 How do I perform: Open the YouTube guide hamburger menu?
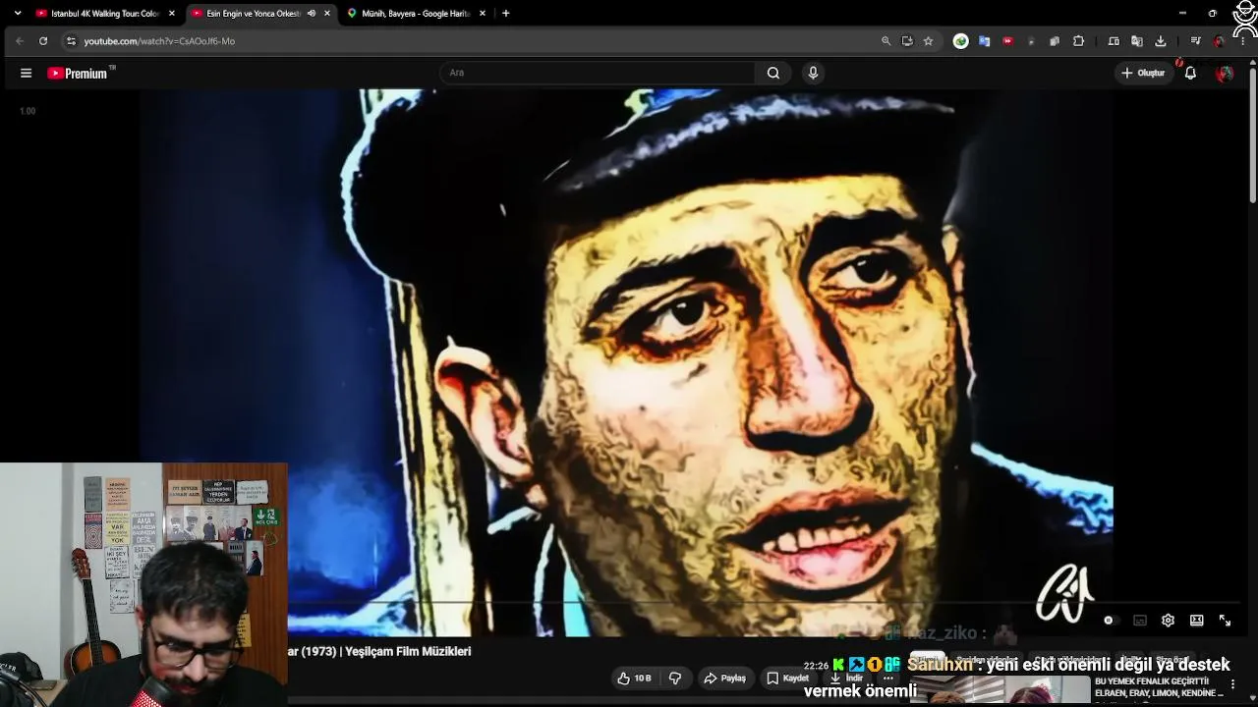click(27, 73)
